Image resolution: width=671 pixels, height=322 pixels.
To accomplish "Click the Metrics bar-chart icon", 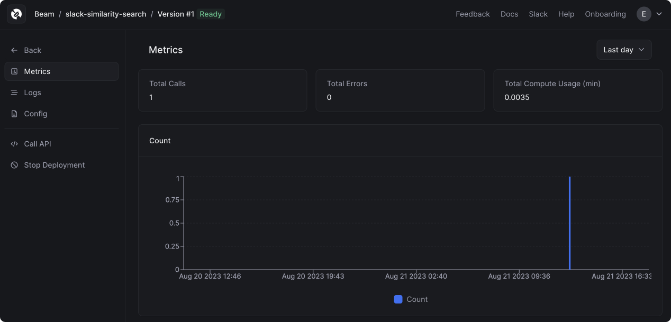I will pos(14,71).
